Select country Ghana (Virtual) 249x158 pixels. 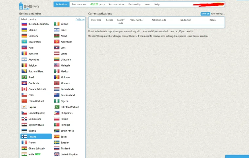coord(37,149)
